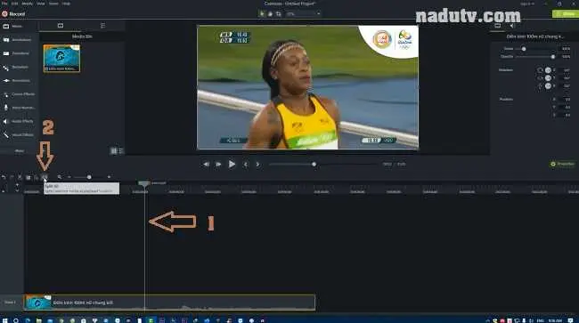The width and height of the screenshot is (579, 323).
Task: Click the Cut icon on timeline toolbar
Action: (x=20, y=177)
